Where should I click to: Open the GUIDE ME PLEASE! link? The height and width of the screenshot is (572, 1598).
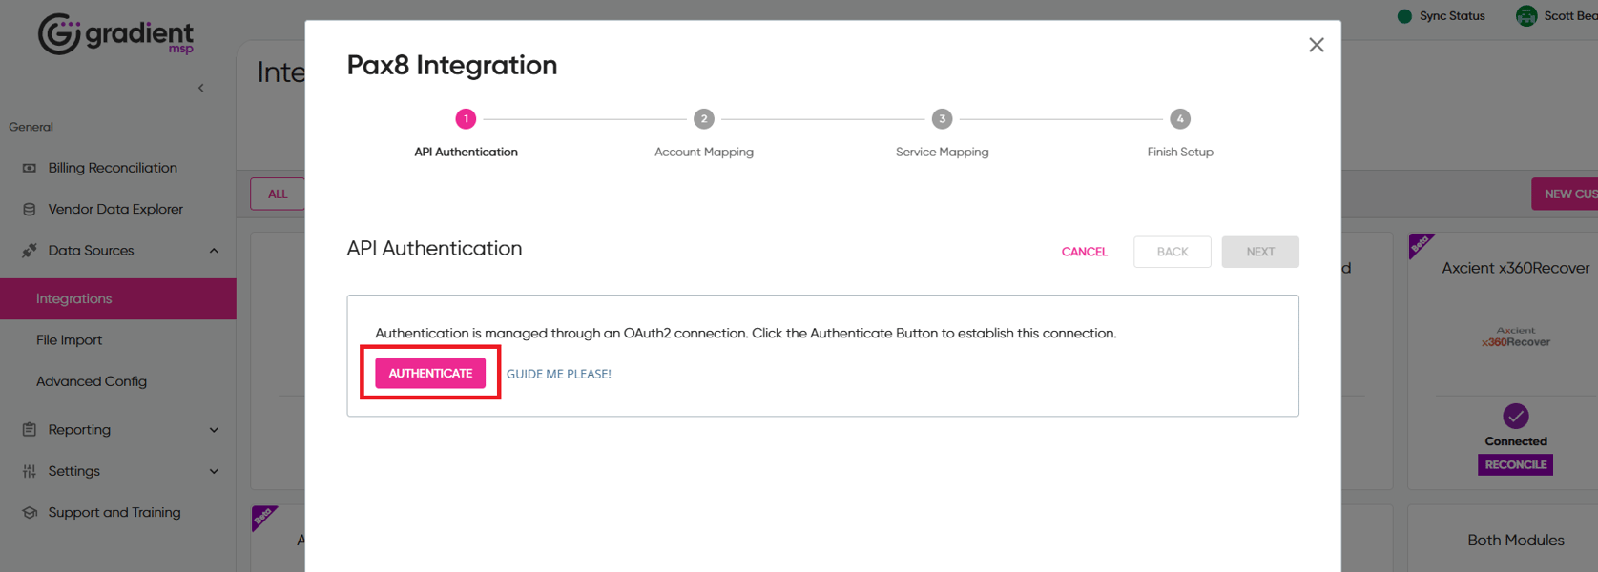click(x=558, y=374)
